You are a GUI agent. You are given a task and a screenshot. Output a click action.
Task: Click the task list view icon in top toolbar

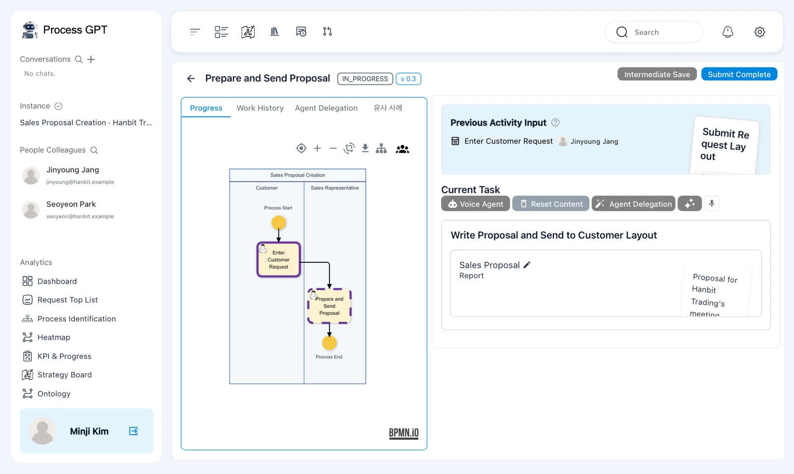click(x=221, y=32)
